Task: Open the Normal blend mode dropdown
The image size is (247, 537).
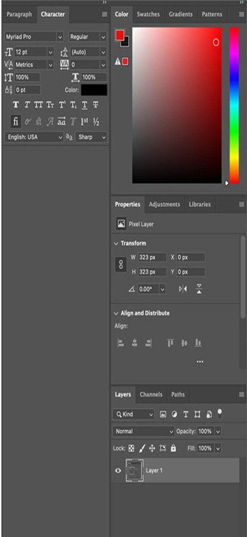Action: pyautogui.click(x=144, y=431)
